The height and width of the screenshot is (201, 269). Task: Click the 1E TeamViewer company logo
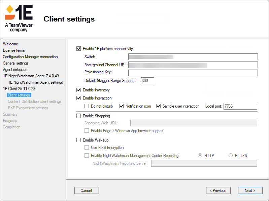19,18
